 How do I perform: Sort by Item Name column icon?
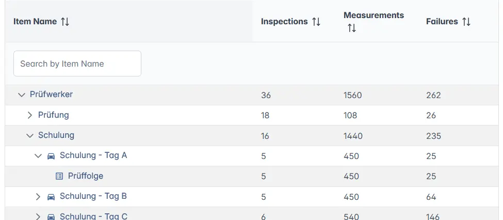65,22
